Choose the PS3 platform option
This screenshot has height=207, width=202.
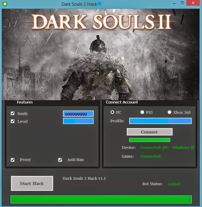142,112
